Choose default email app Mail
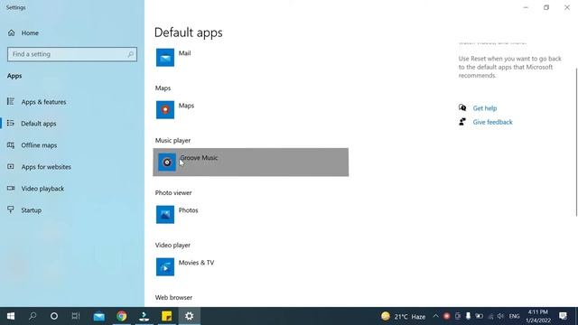This screenshot has width=578, height=325. (x=251, y=58)
